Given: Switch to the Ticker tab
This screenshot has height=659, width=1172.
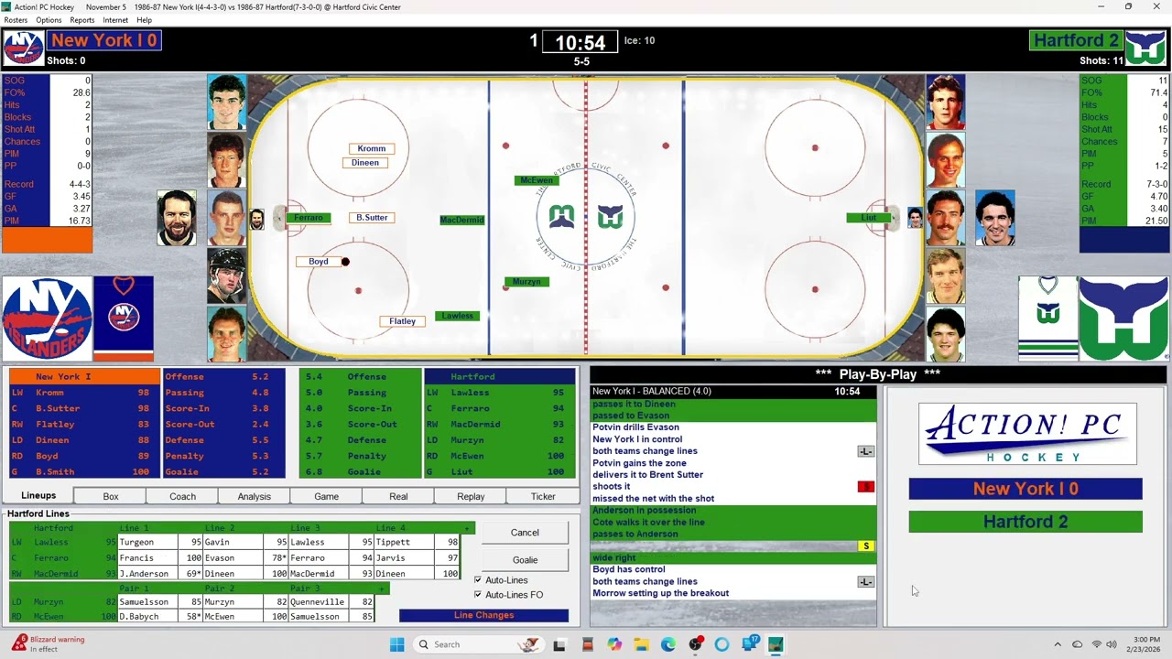Looking at the screenshot, I should click(543, 496).
